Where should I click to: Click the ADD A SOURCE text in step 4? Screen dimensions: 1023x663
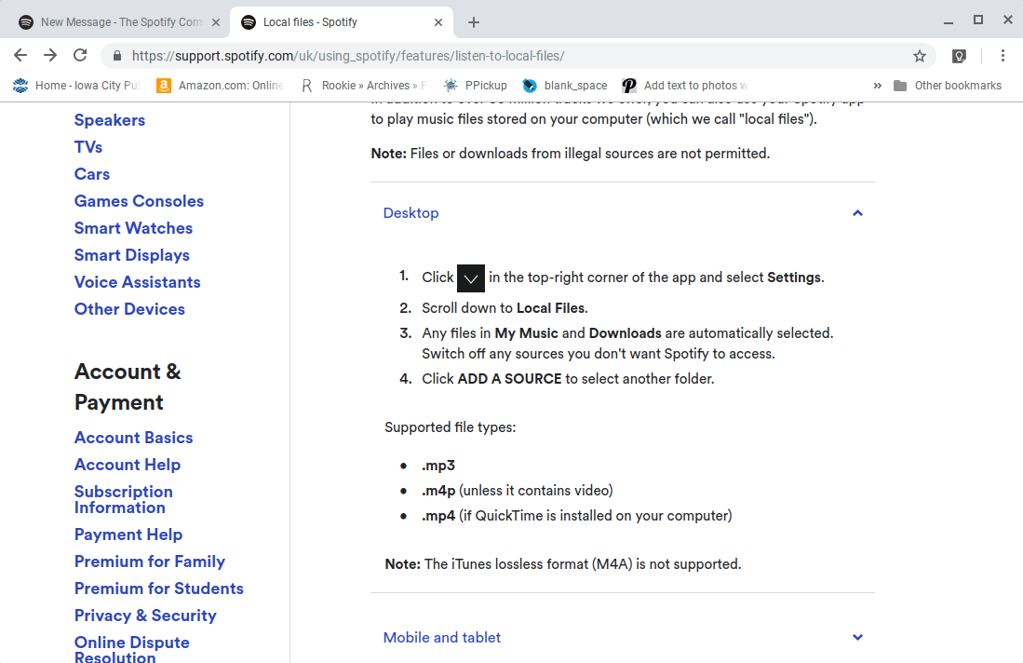509,378
